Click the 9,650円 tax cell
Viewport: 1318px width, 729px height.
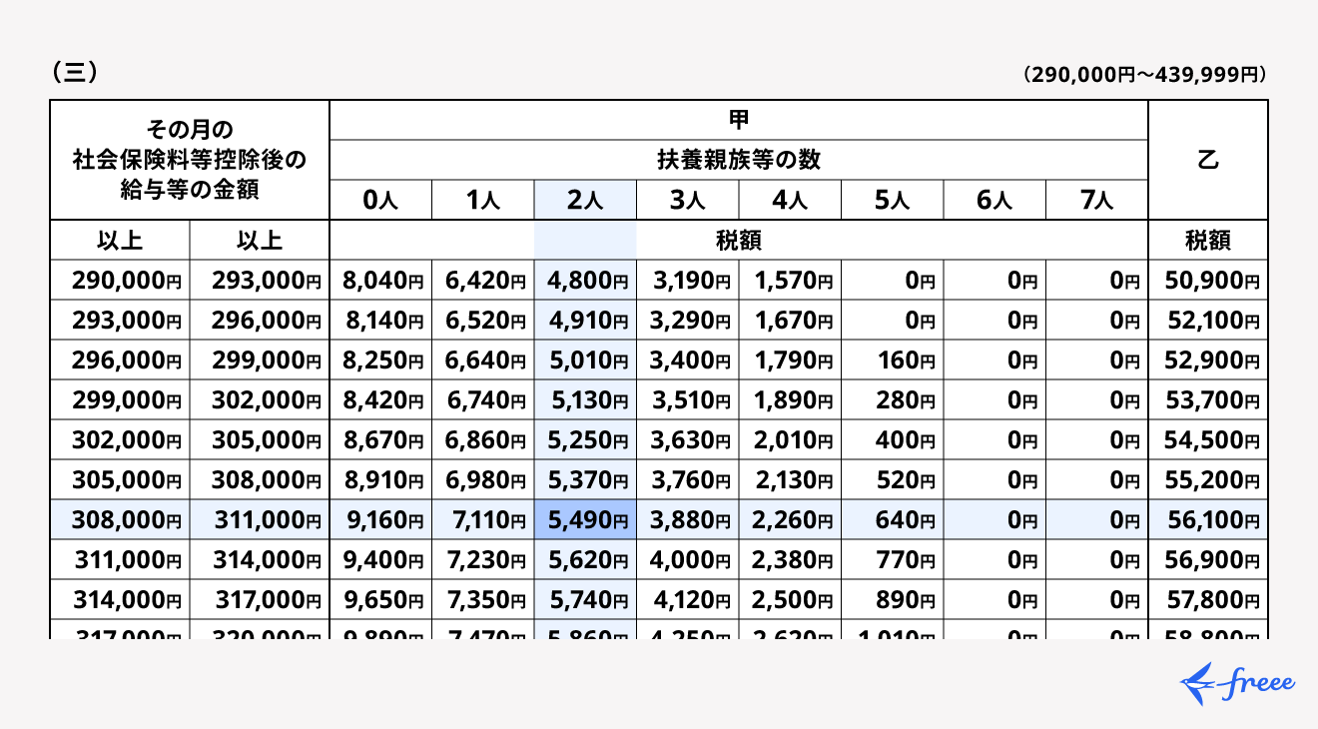380,599
